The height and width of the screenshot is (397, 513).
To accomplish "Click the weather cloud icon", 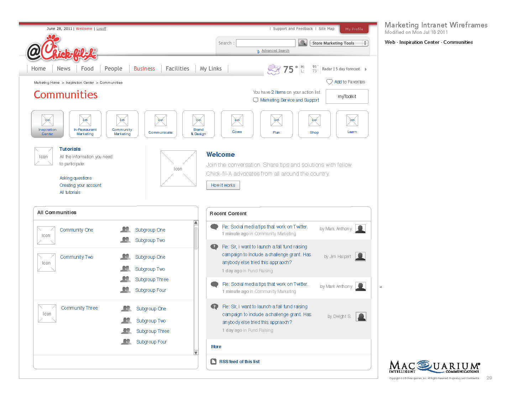I will click(x=274, y=69).
